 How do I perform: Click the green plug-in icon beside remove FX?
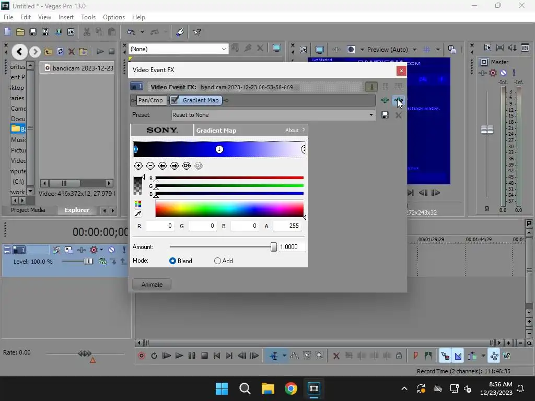point(385,100)
